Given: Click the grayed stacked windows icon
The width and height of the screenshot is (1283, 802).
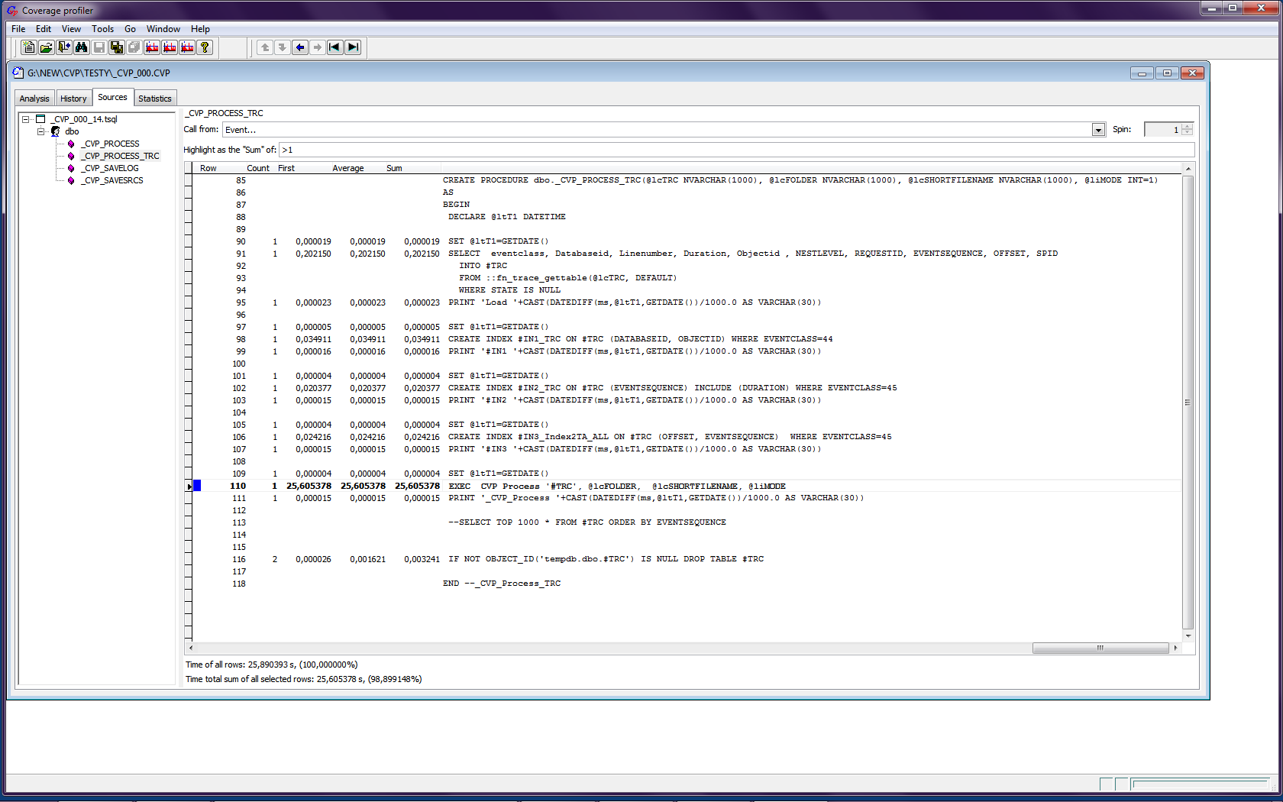Looking at the screenshot, I should tap(134, 47).
